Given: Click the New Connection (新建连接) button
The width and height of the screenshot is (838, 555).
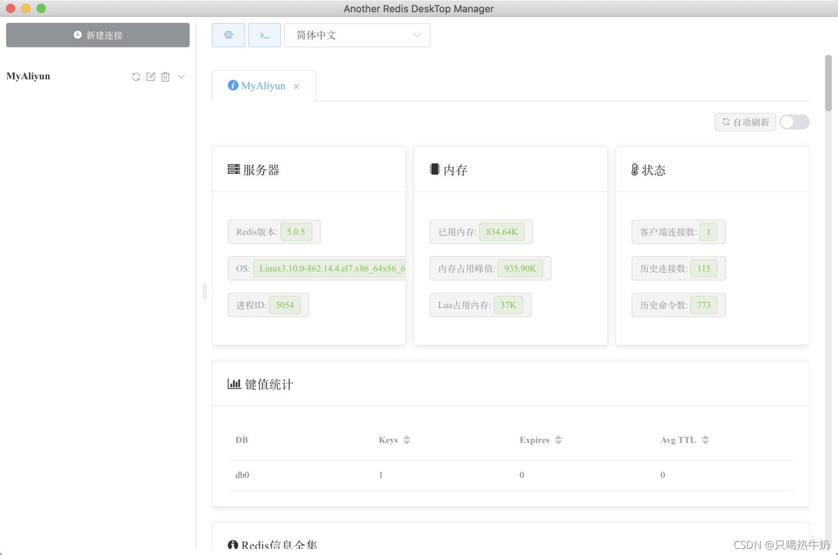Looking at the screenshot, I should point(98,35).
